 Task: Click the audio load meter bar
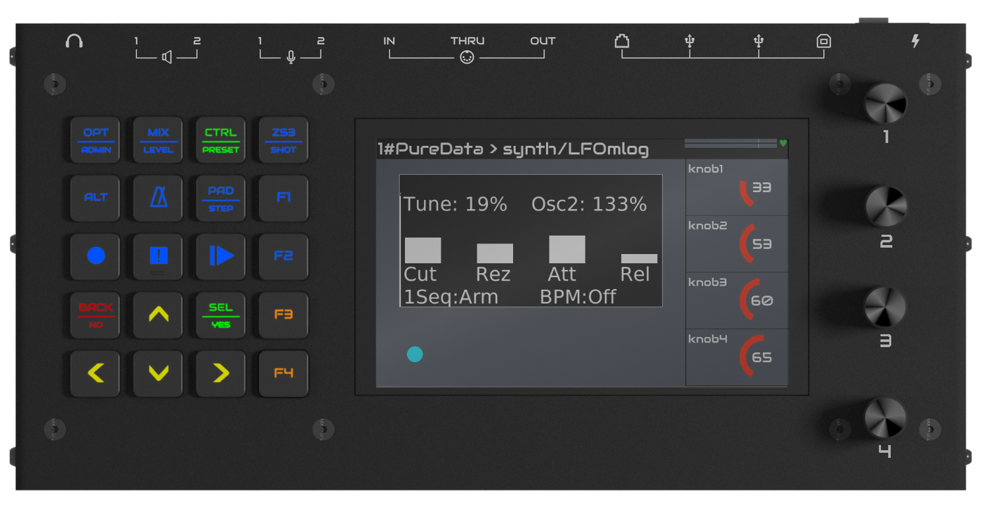731,143
